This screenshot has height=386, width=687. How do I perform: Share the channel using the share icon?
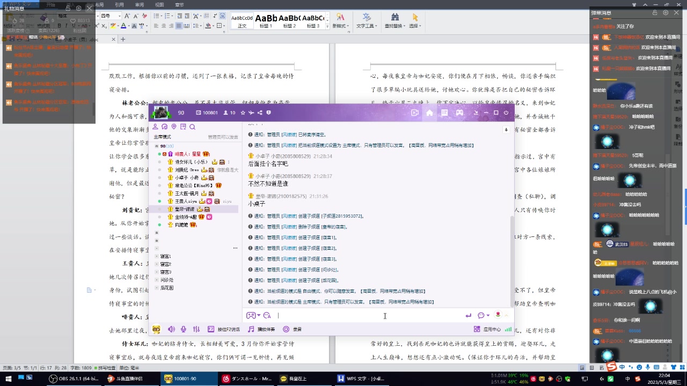(x=260, y=113)
